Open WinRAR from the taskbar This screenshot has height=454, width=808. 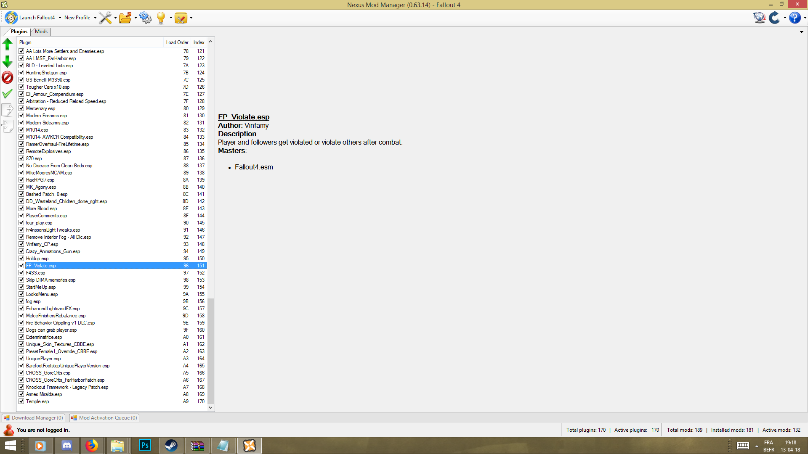197,446
